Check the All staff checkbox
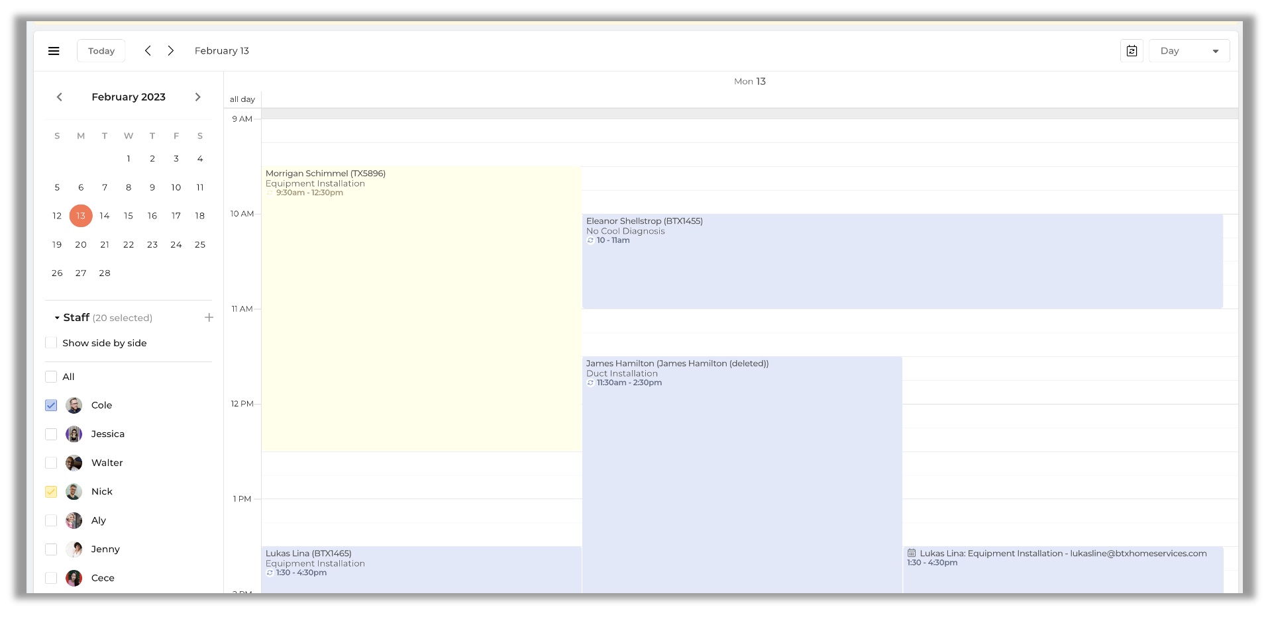The image size is (1268, 617). pyautogui.click(x=51, y=377)
